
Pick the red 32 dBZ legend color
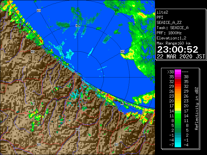(178, 82)
